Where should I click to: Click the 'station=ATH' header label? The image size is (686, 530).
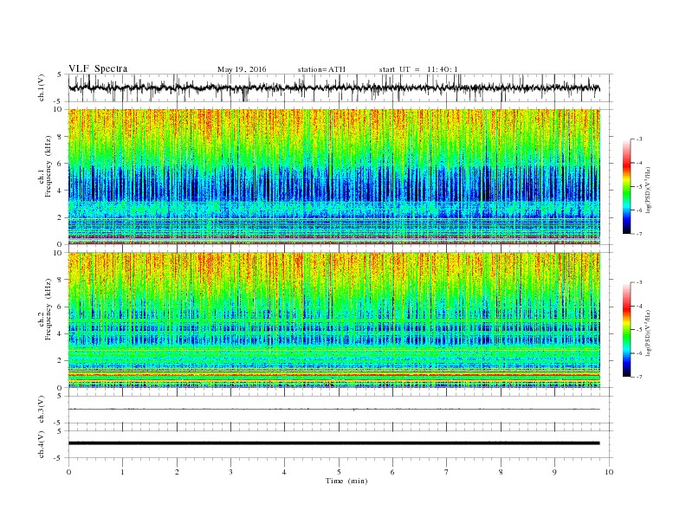pyautogui.click(x=321, y=69)
